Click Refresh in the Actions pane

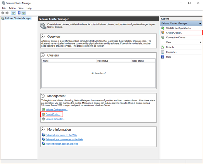pos(170,47)
